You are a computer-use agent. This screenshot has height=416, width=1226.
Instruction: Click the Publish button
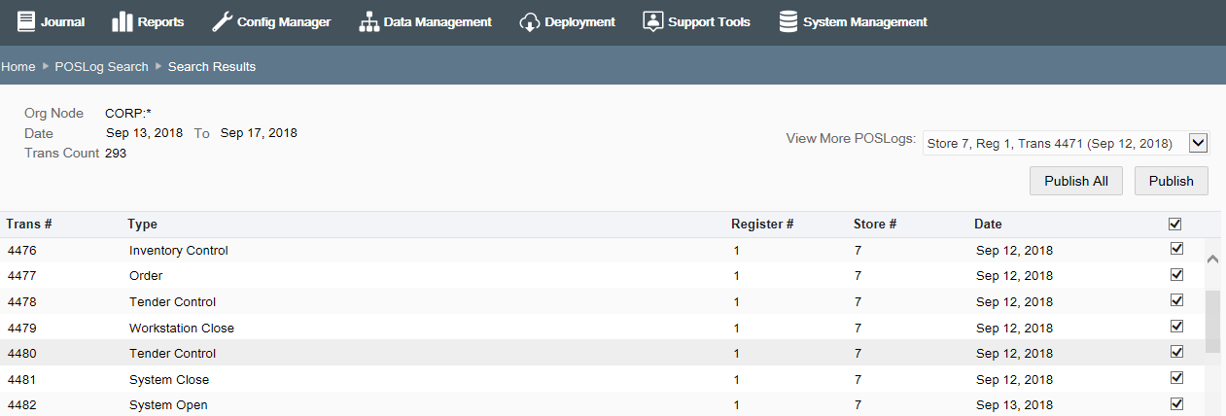1171,181
